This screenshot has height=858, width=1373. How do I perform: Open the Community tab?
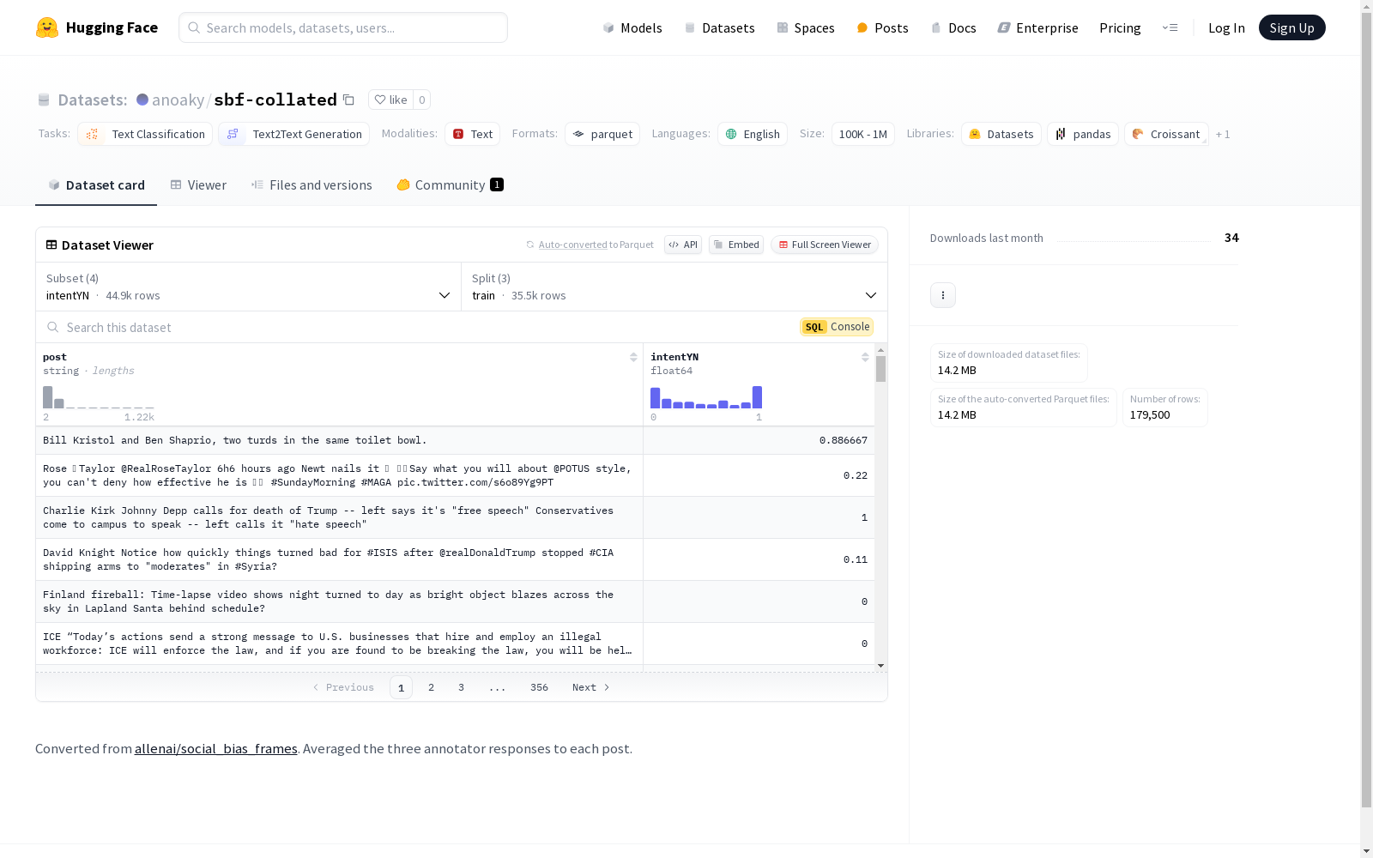coord(450,184)
